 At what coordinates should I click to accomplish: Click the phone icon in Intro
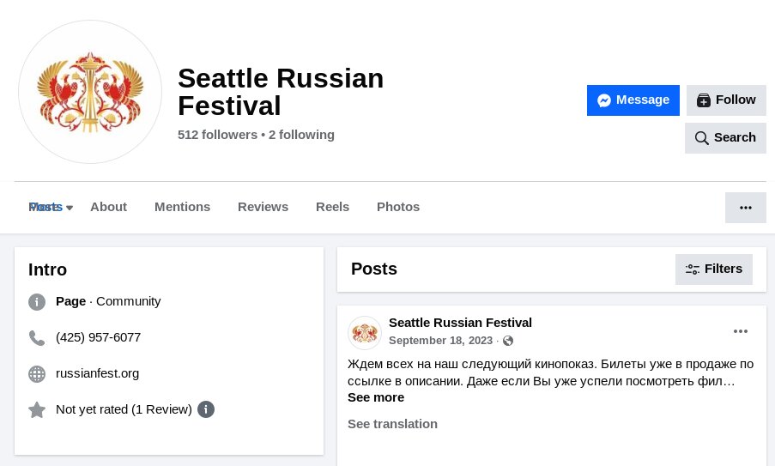click(x=37, y=338)
